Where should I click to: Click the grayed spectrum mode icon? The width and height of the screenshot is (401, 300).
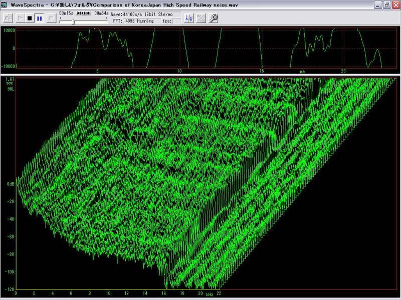coord(201,18)
